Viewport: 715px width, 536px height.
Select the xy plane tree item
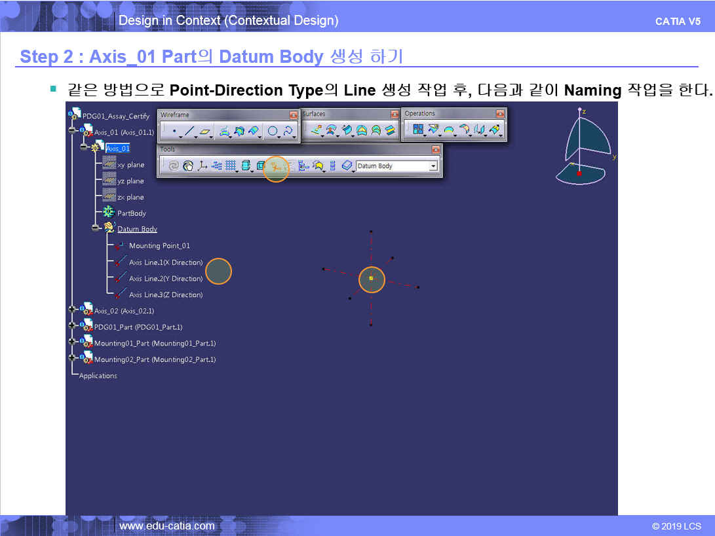point(130,165)
